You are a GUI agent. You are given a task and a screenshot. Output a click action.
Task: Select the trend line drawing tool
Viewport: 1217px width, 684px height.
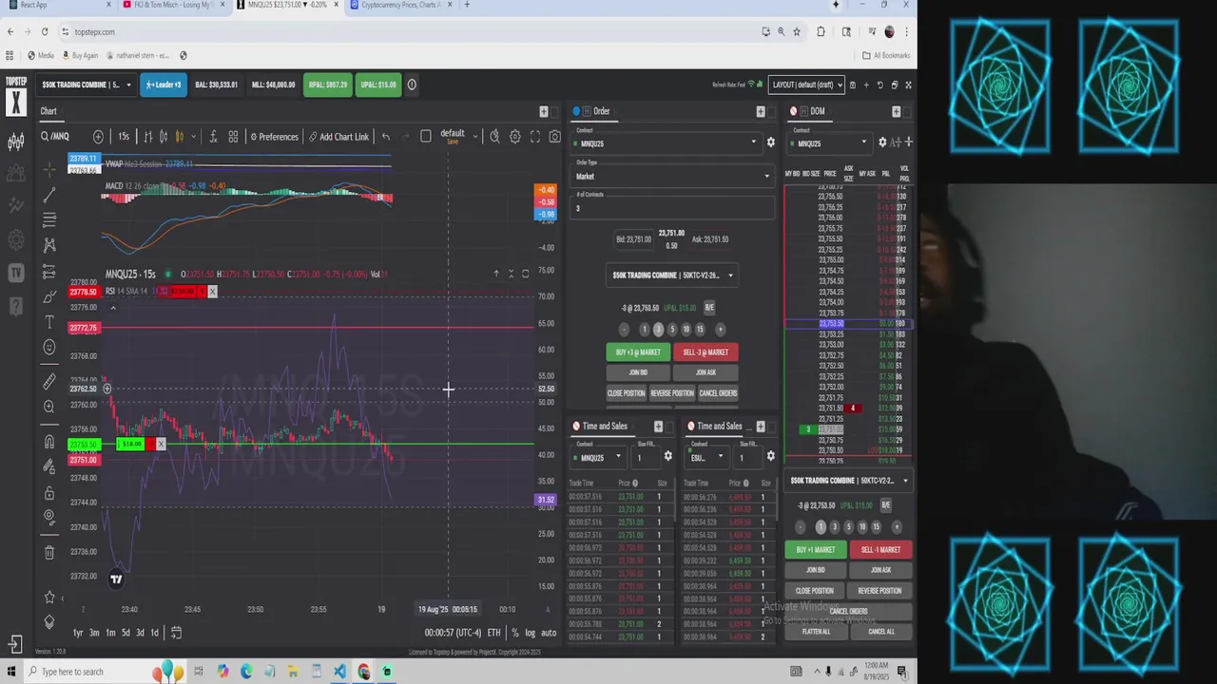click(49, 195)
